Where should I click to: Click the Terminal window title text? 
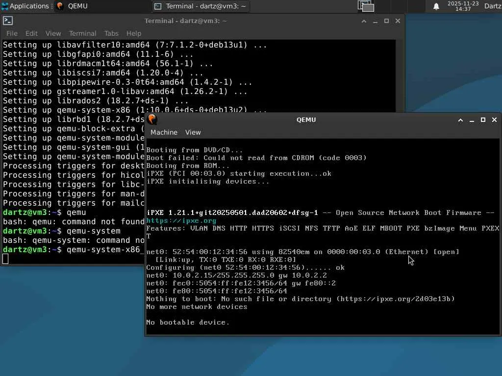click(185, 21)
